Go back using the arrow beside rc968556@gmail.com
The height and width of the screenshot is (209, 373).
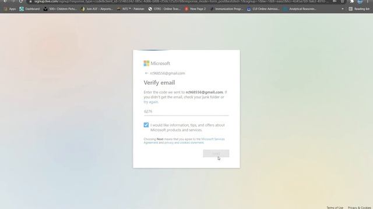(x=146, y=73)
